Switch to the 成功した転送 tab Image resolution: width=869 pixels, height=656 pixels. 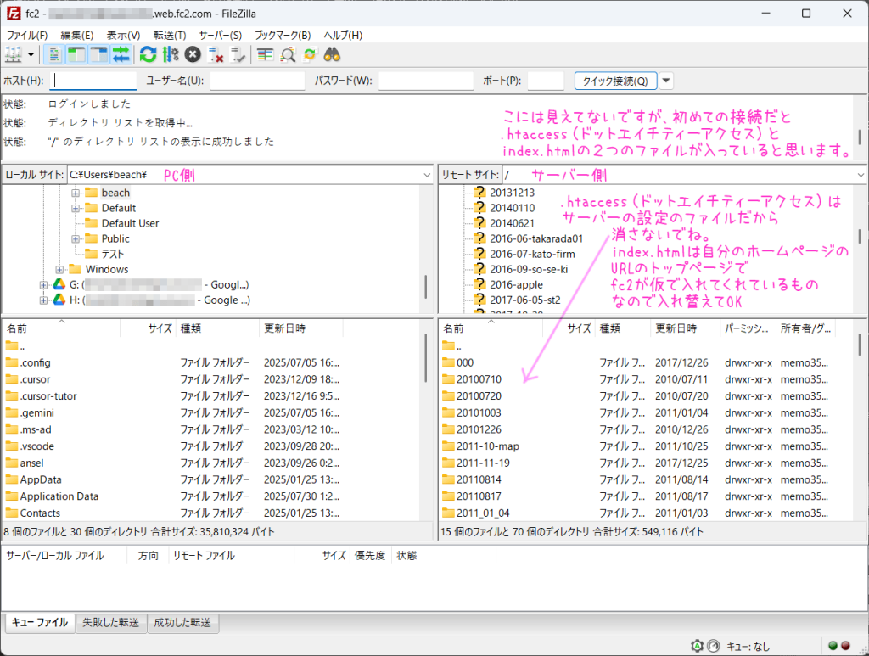pos(182,623)
